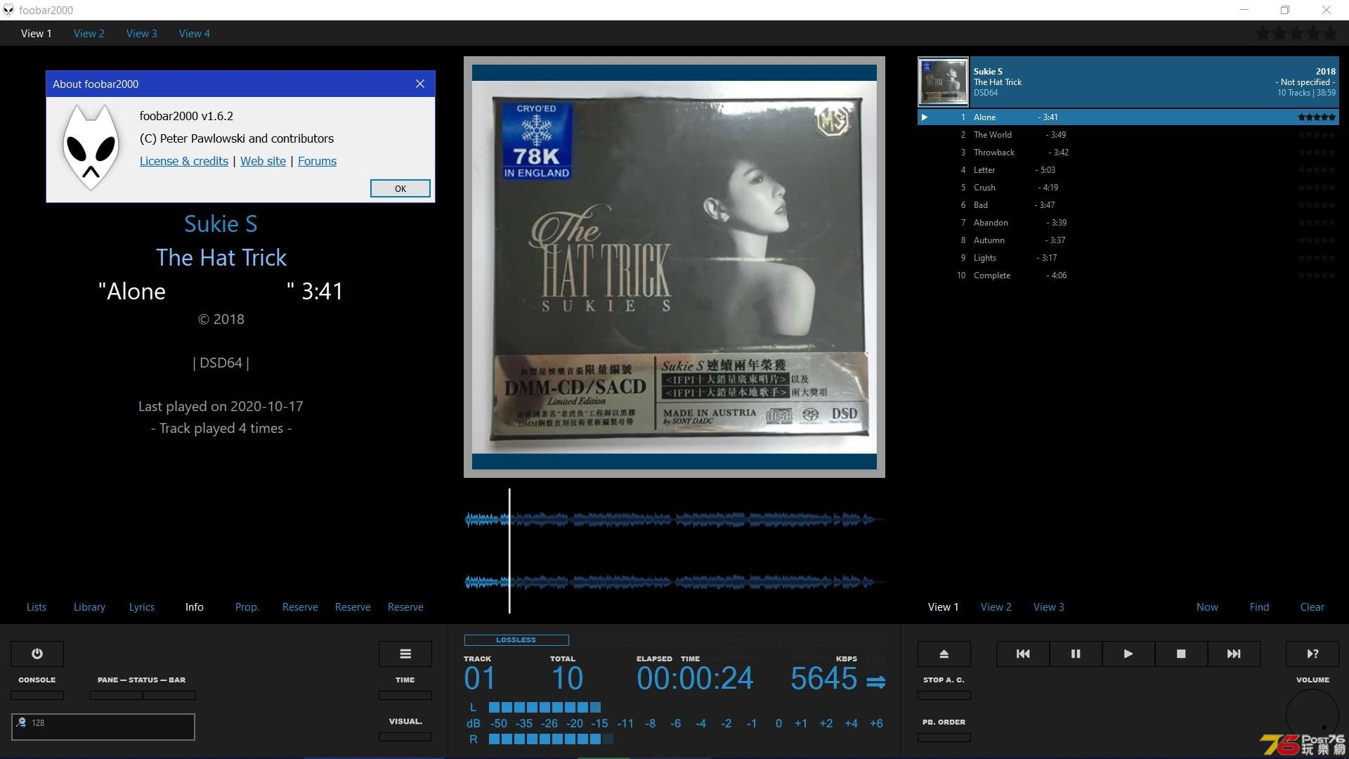Toggle the bar under CONSOLE
1349x759 pixels.
coord(37,695)
